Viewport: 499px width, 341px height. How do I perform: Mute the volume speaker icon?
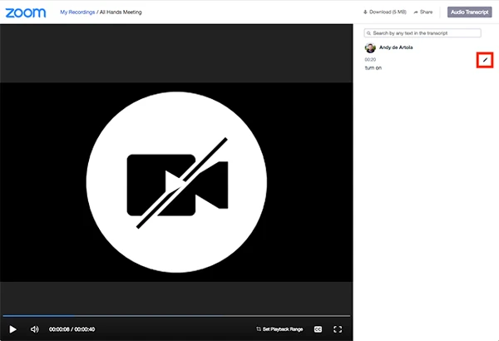[x=34, y=329]
